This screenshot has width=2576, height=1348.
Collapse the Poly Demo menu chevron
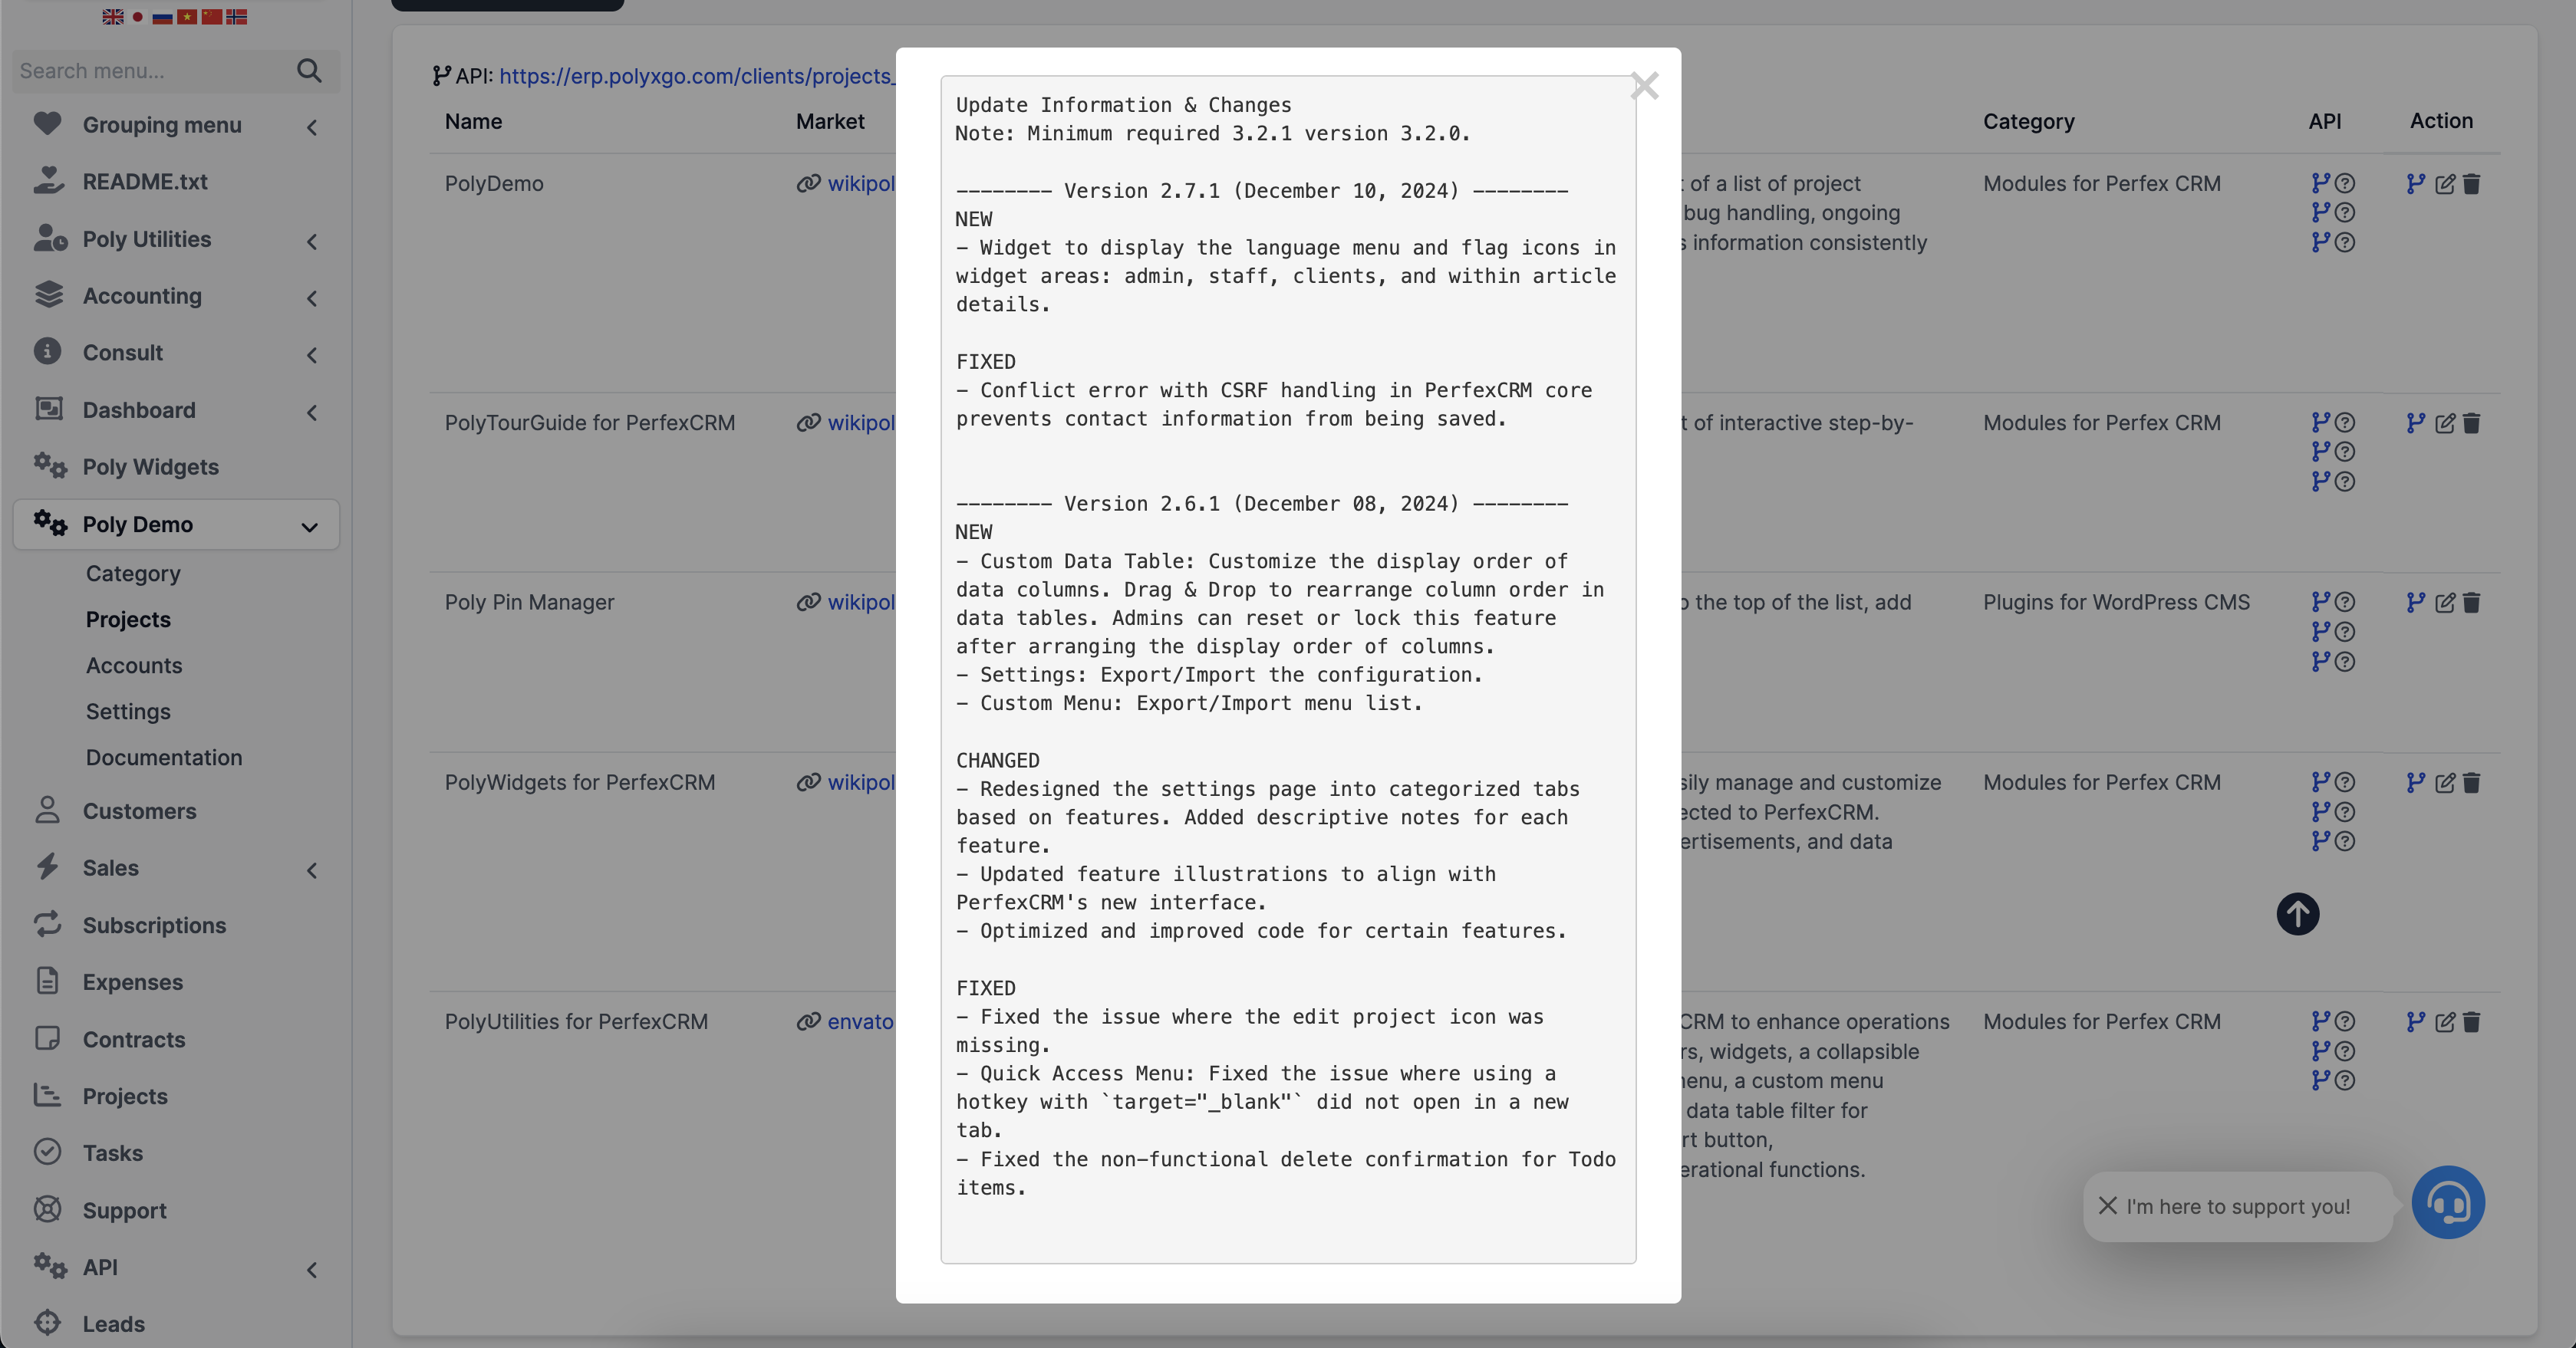click(310, 527)
